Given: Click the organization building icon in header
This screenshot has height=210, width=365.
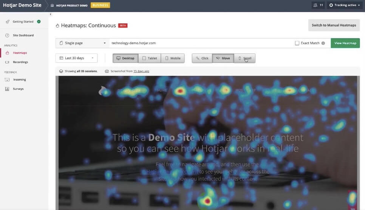Looking at the screenshot, I should [52, 5].
